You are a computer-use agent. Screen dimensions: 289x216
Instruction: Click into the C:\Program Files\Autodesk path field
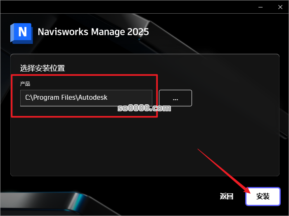tap(86, 98)
